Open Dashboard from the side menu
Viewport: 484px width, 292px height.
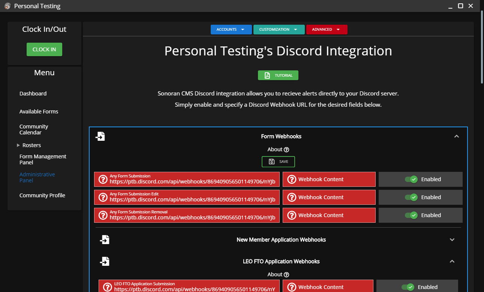click(x=33, y=94)
